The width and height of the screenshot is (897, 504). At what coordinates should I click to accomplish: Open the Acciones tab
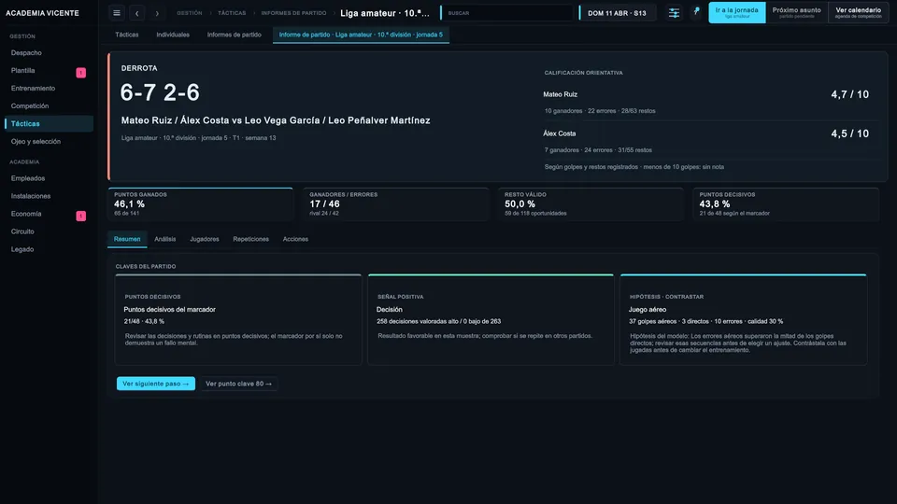295,239
